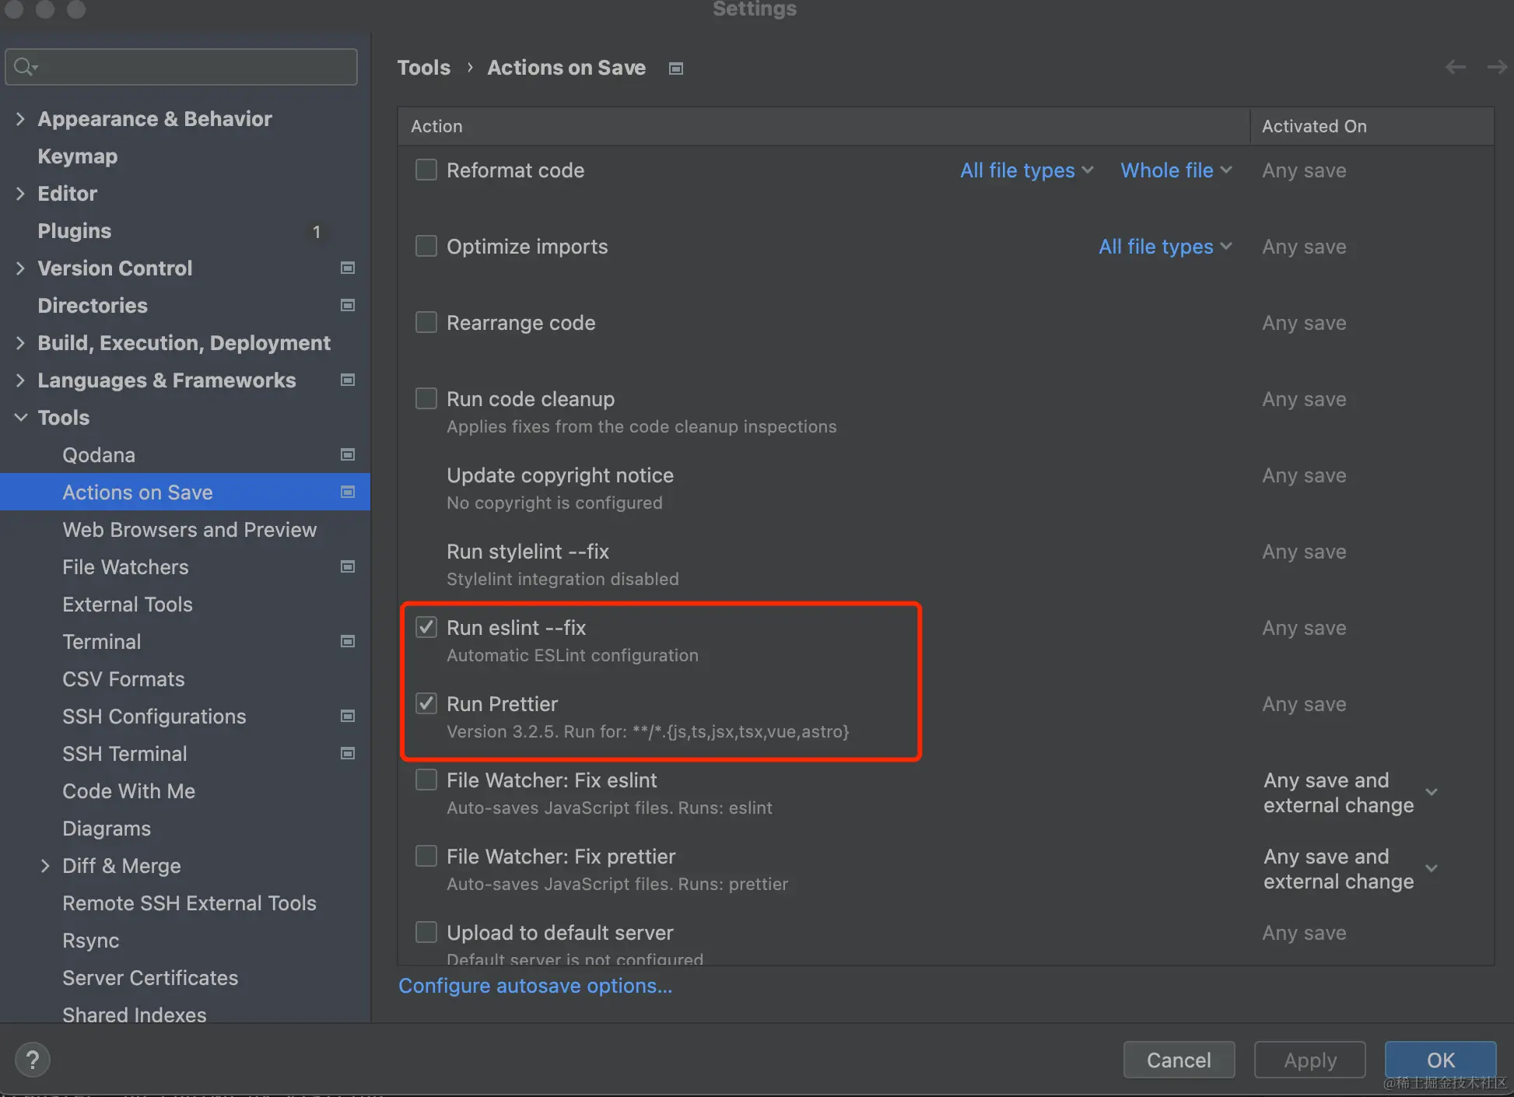The image size is (1514, 1097).
Task: Click project-level icon next to SSH Terminal
Action: coord(348,753)
